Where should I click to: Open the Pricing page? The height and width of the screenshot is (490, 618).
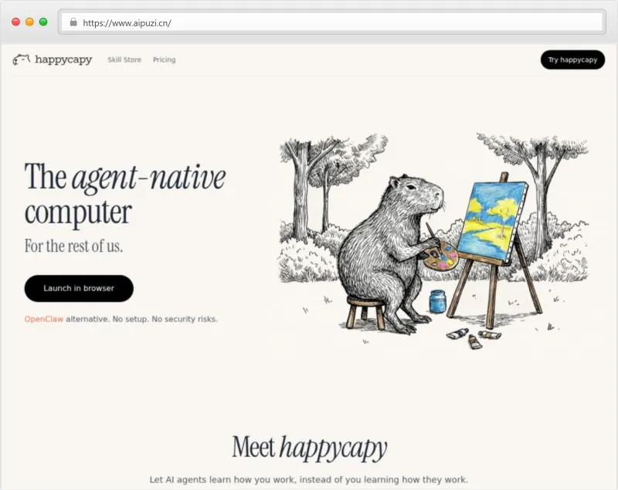[164, 60]
